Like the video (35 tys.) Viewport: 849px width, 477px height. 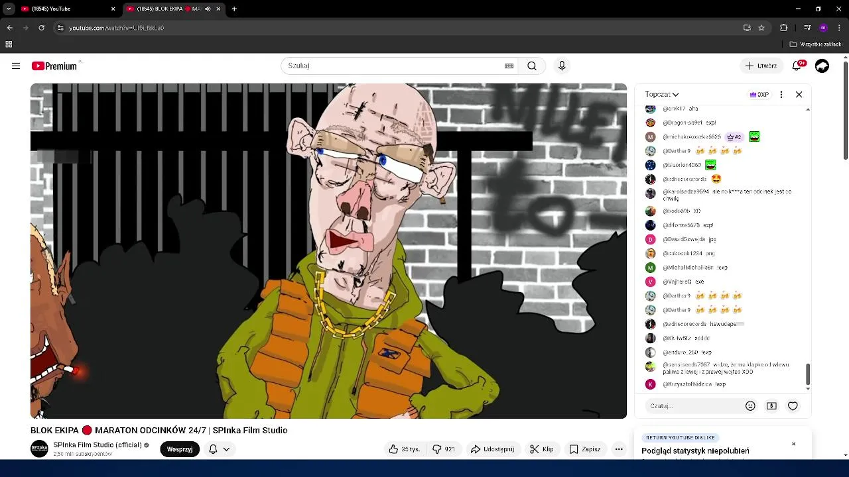405,449
